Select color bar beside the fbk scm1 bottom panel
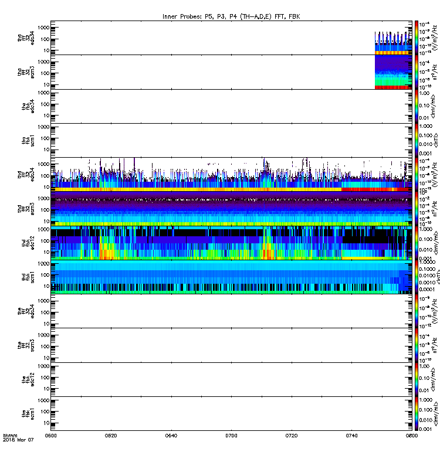Viewport: 440px width, 469px height. [417, 414]
